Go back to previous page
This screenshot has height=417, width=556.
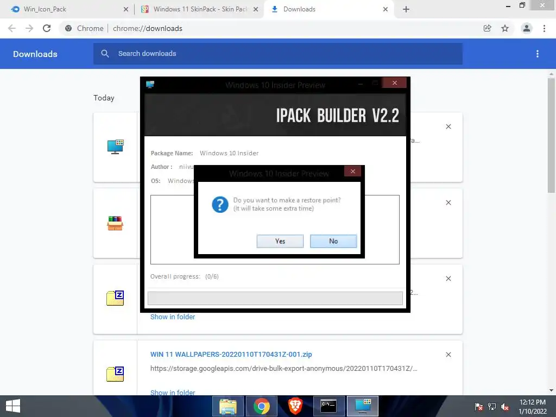12,28
